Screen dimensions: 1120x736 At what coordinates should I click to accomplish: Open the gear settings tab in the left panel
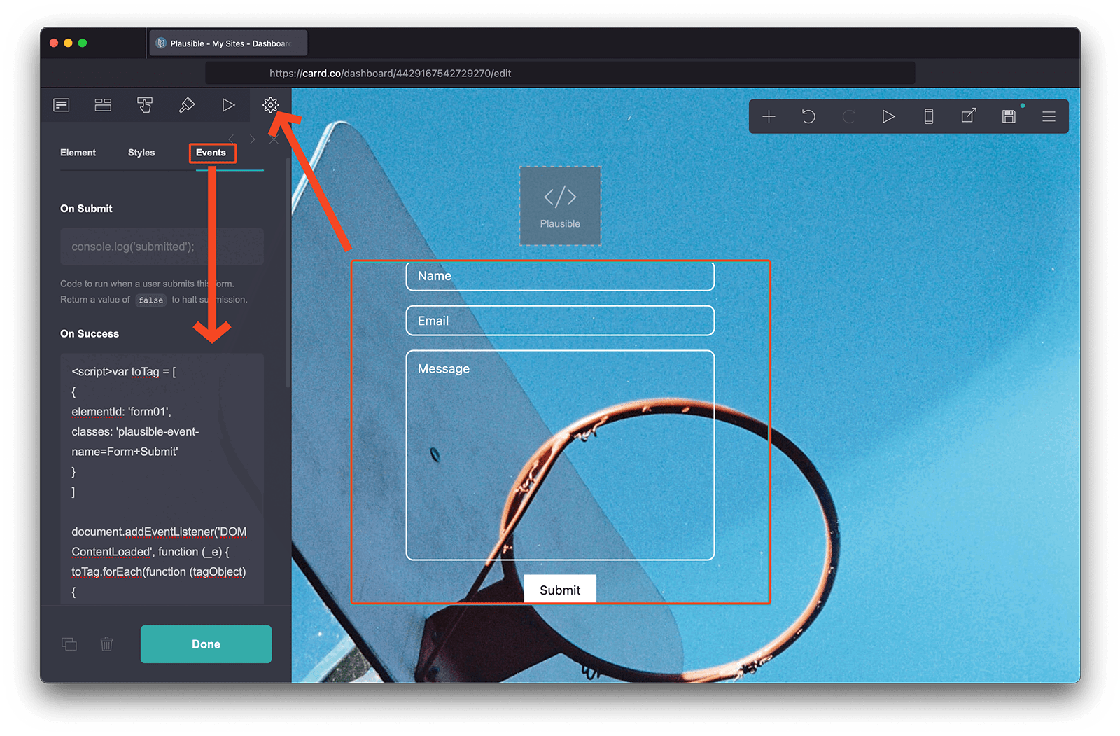coord(270,105)
